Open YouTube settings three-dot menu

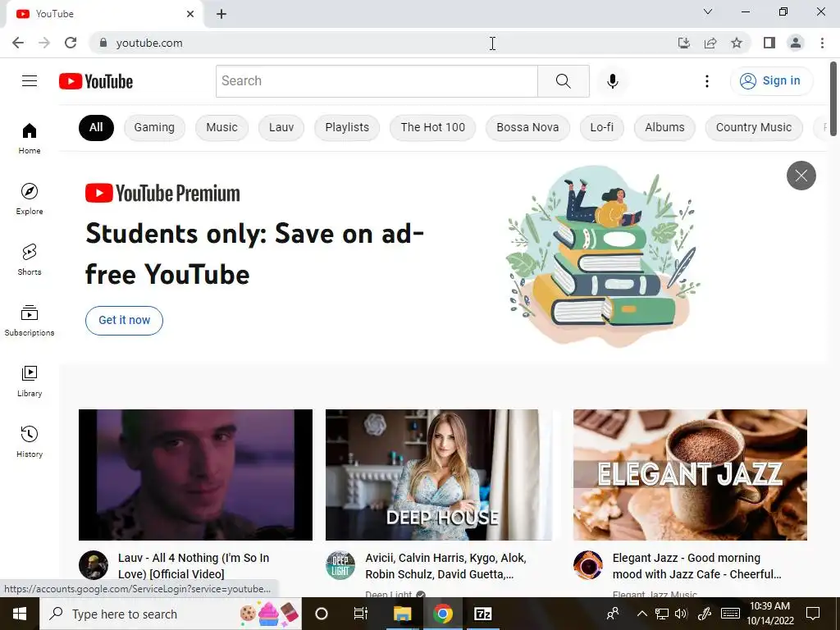click(706, 81)
